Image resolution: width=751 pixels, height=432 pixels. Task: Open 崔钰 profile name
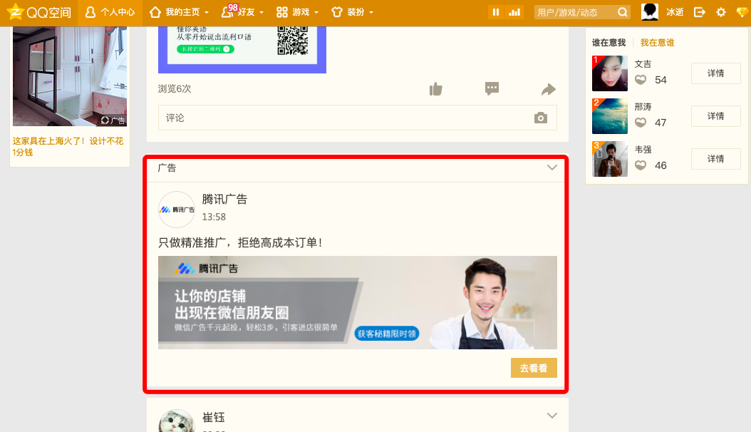coord(214,418)
